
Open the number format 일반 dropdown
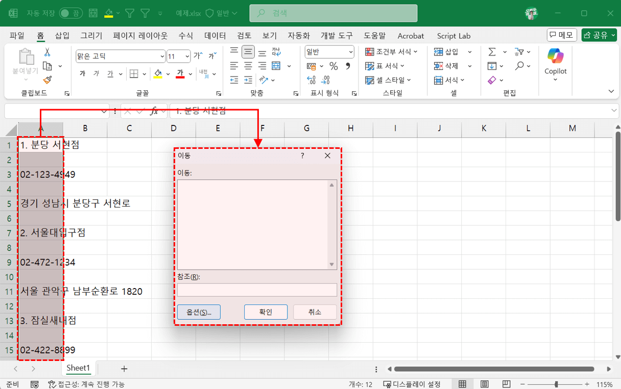click(x=351, y=52)
